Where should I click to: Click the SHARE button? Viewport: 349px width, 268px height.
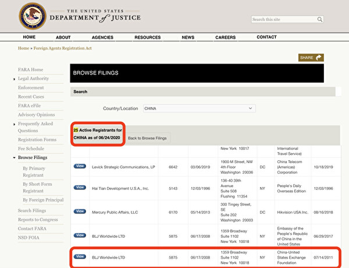[x=311, y=58]
